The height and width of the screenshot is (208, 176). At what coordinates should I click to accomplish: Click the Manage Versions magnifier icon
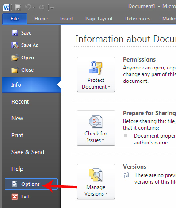(x=96, y=175)
